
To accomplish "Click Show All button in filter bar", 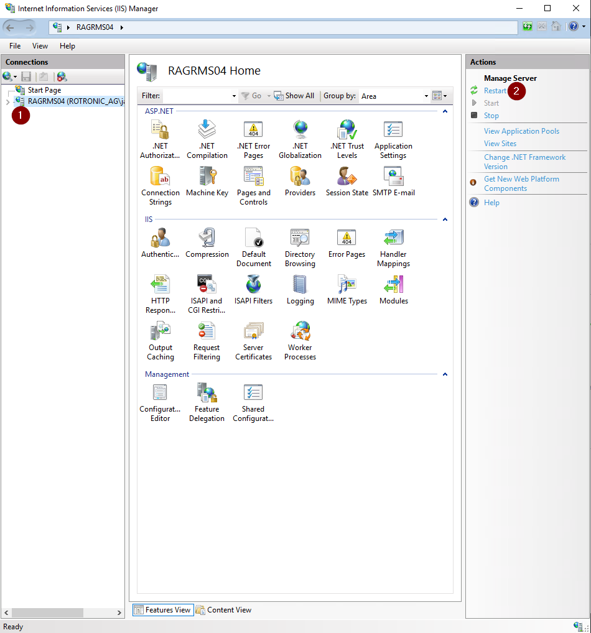I will pyautogui.click(x=294, y=96).
